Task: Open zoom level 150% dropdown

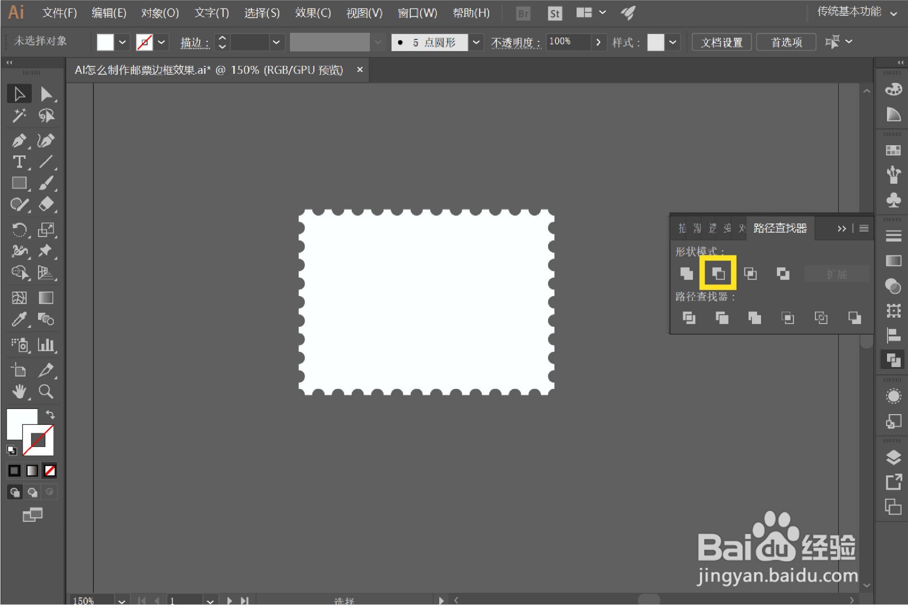Action: (121, 600)
